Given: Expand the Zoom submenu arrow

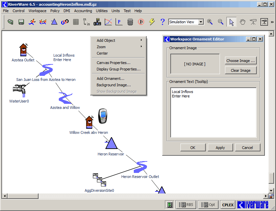Looking at the screenshot, I should pos(141,47).
